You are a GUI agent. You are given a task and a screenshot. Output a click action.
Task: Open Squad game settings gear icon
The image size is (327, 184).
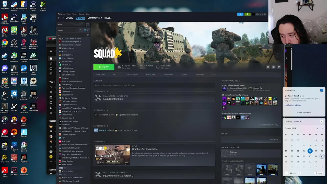click(x=268, y=67)
